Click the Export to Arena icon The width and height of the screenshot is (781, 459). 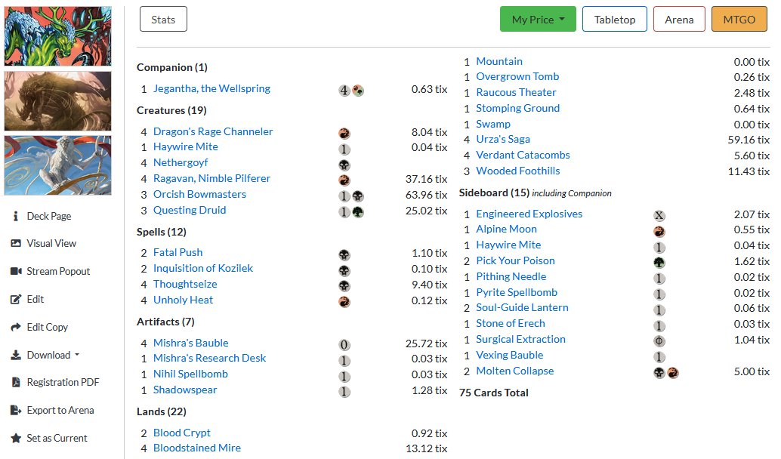point(16,410)
